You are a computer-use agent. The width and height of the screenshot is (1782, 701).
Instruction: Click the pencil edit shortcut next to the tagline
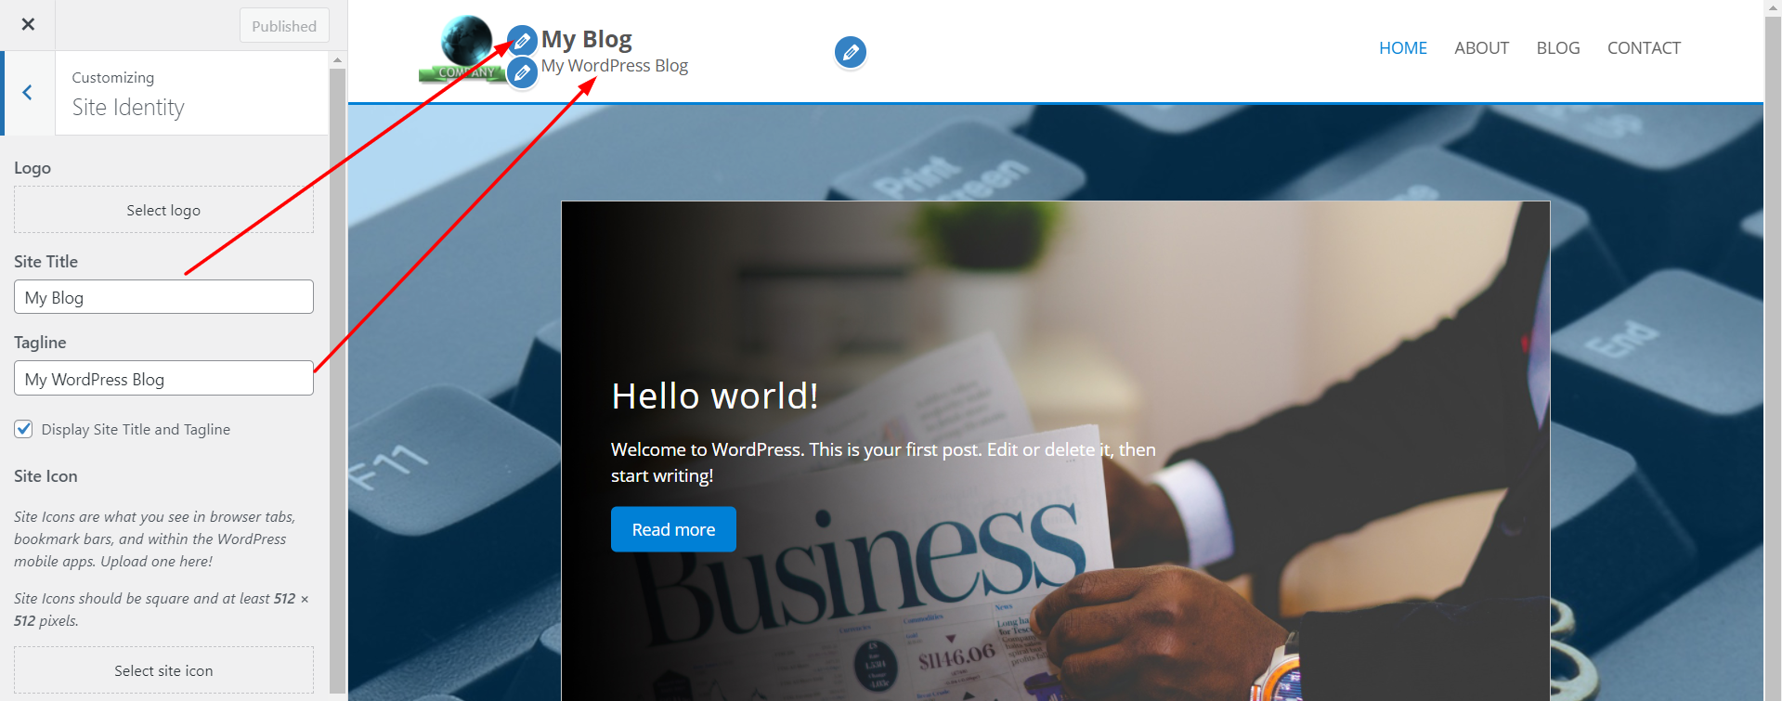[523, 71]
